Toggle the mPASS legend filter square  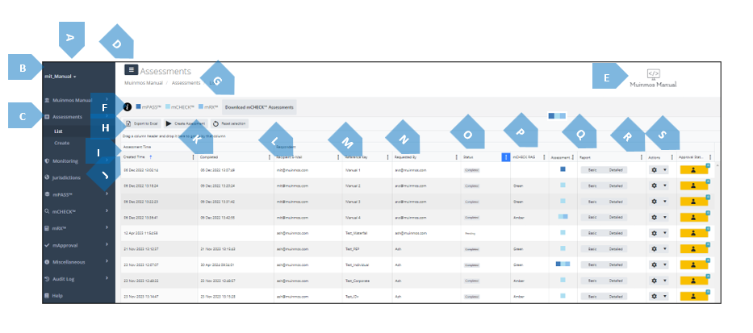139,106
